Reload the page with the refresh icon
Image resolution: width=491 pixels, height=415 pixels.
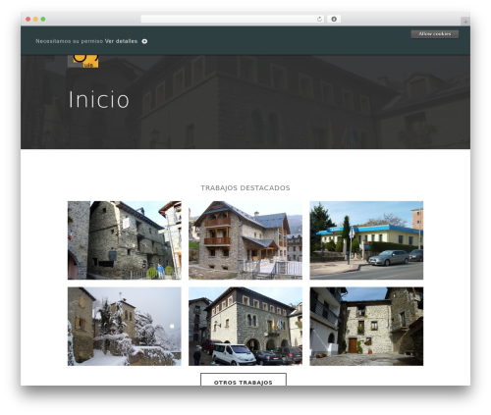(x=319, y=19)
